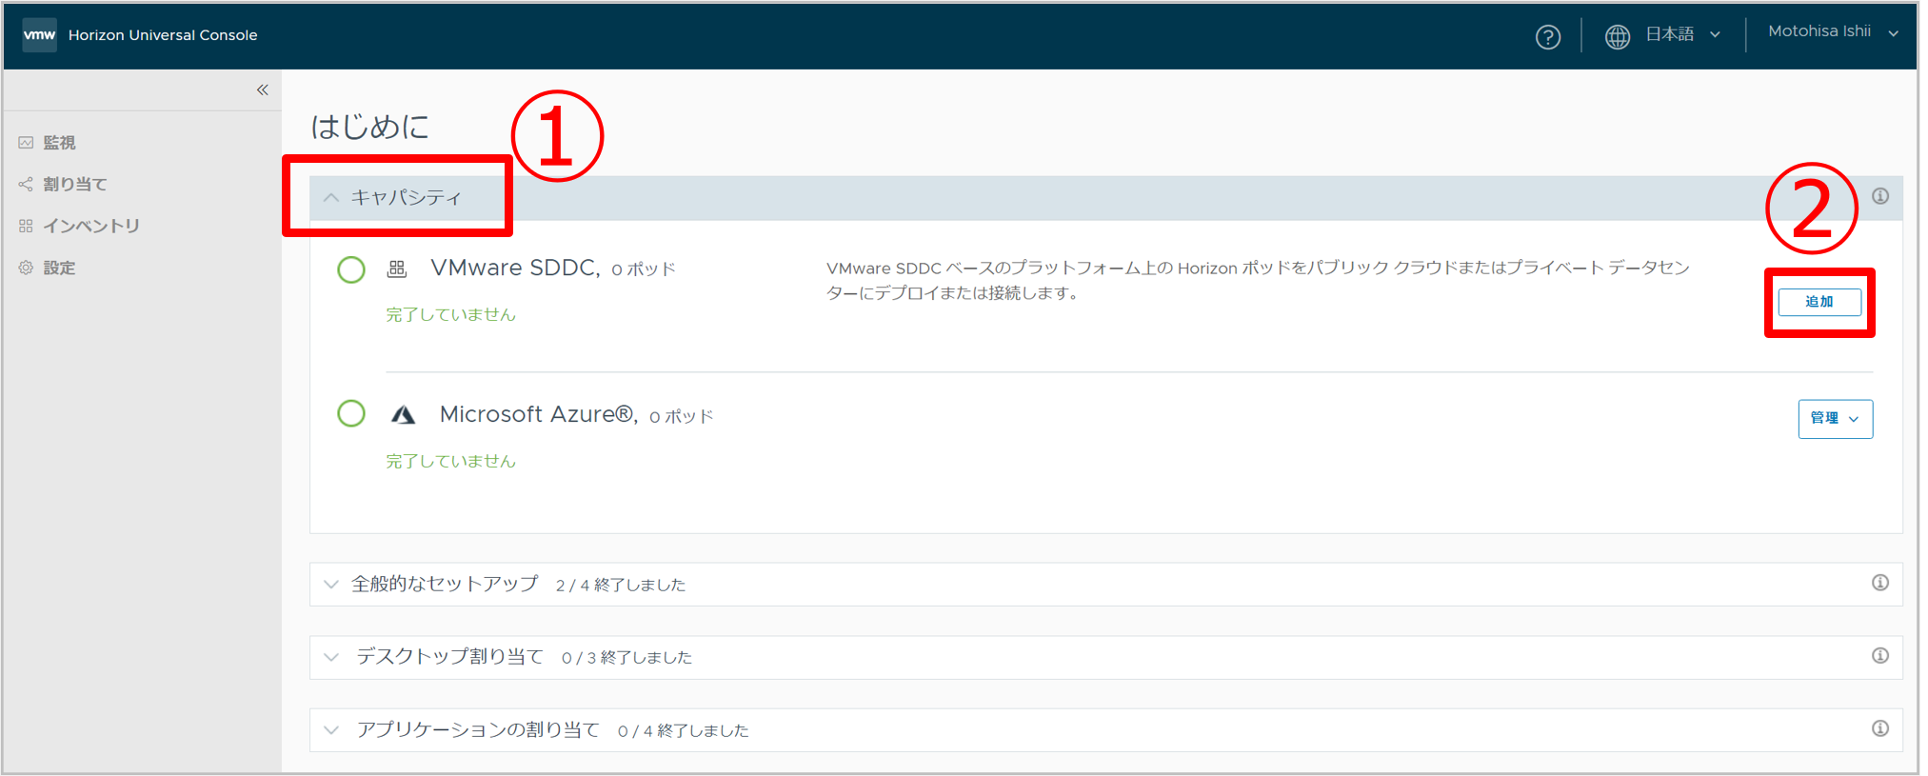
Task: Click 完了していません under VMware SDDC
Action: pos(450,314)
